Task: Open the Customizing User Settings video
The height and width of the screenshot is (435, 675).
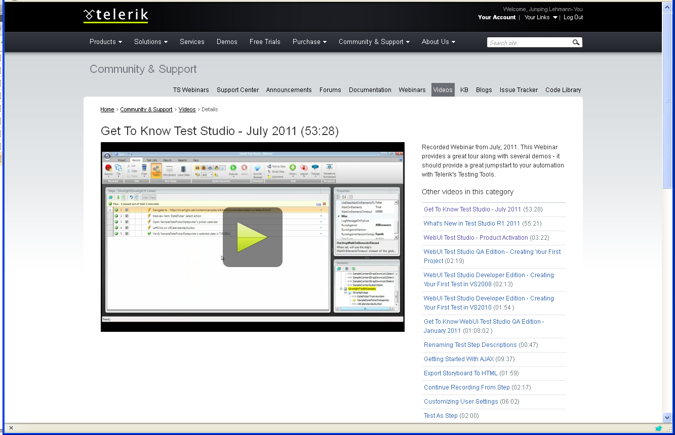Action: click(x=461, y=402)
